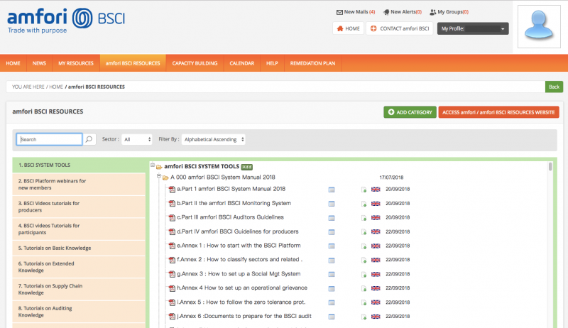This screenshot has width=568, height=328.
Task: Collapse amfori BSCI SYSTEM TOOLS tree node
Action: pyautogui.click(x=153, y=166)
